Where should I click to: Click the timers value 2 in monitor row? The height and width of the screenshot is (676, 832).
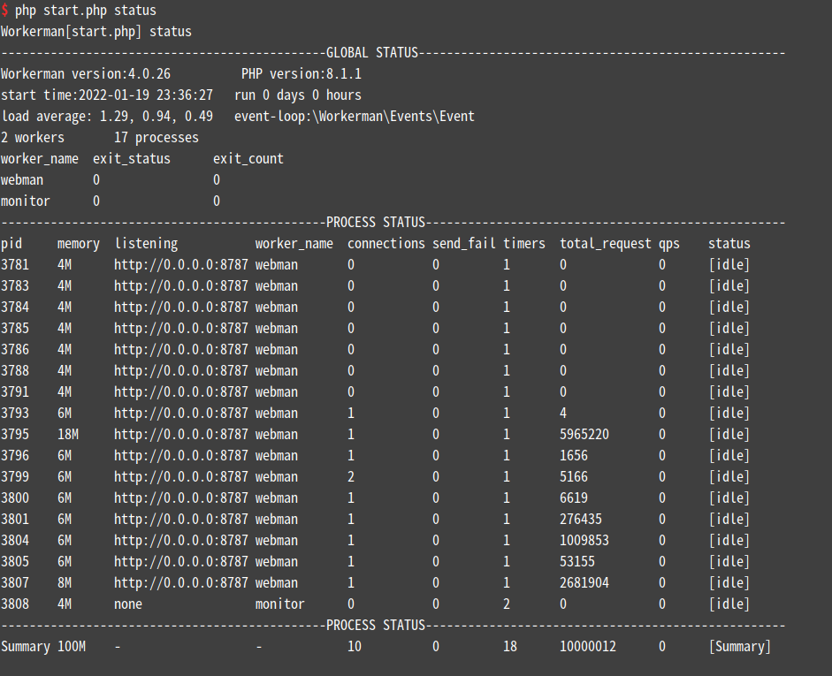click(x=507, y=604)
